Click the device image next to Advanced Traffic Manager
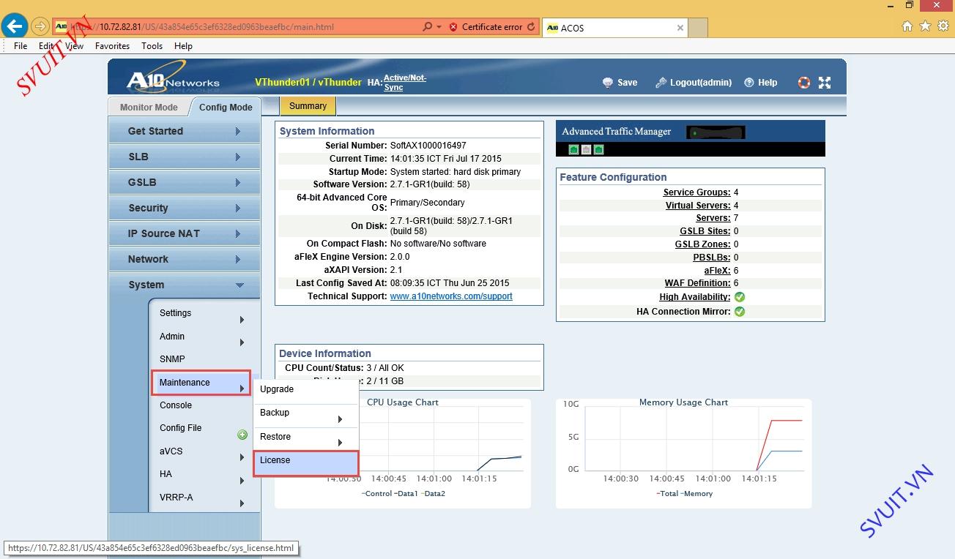 click(x=716, y=132)
